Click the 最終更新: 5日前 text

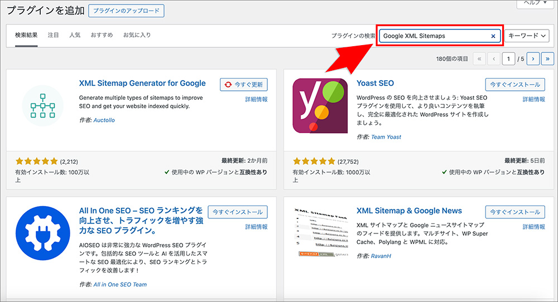point(525,160)
